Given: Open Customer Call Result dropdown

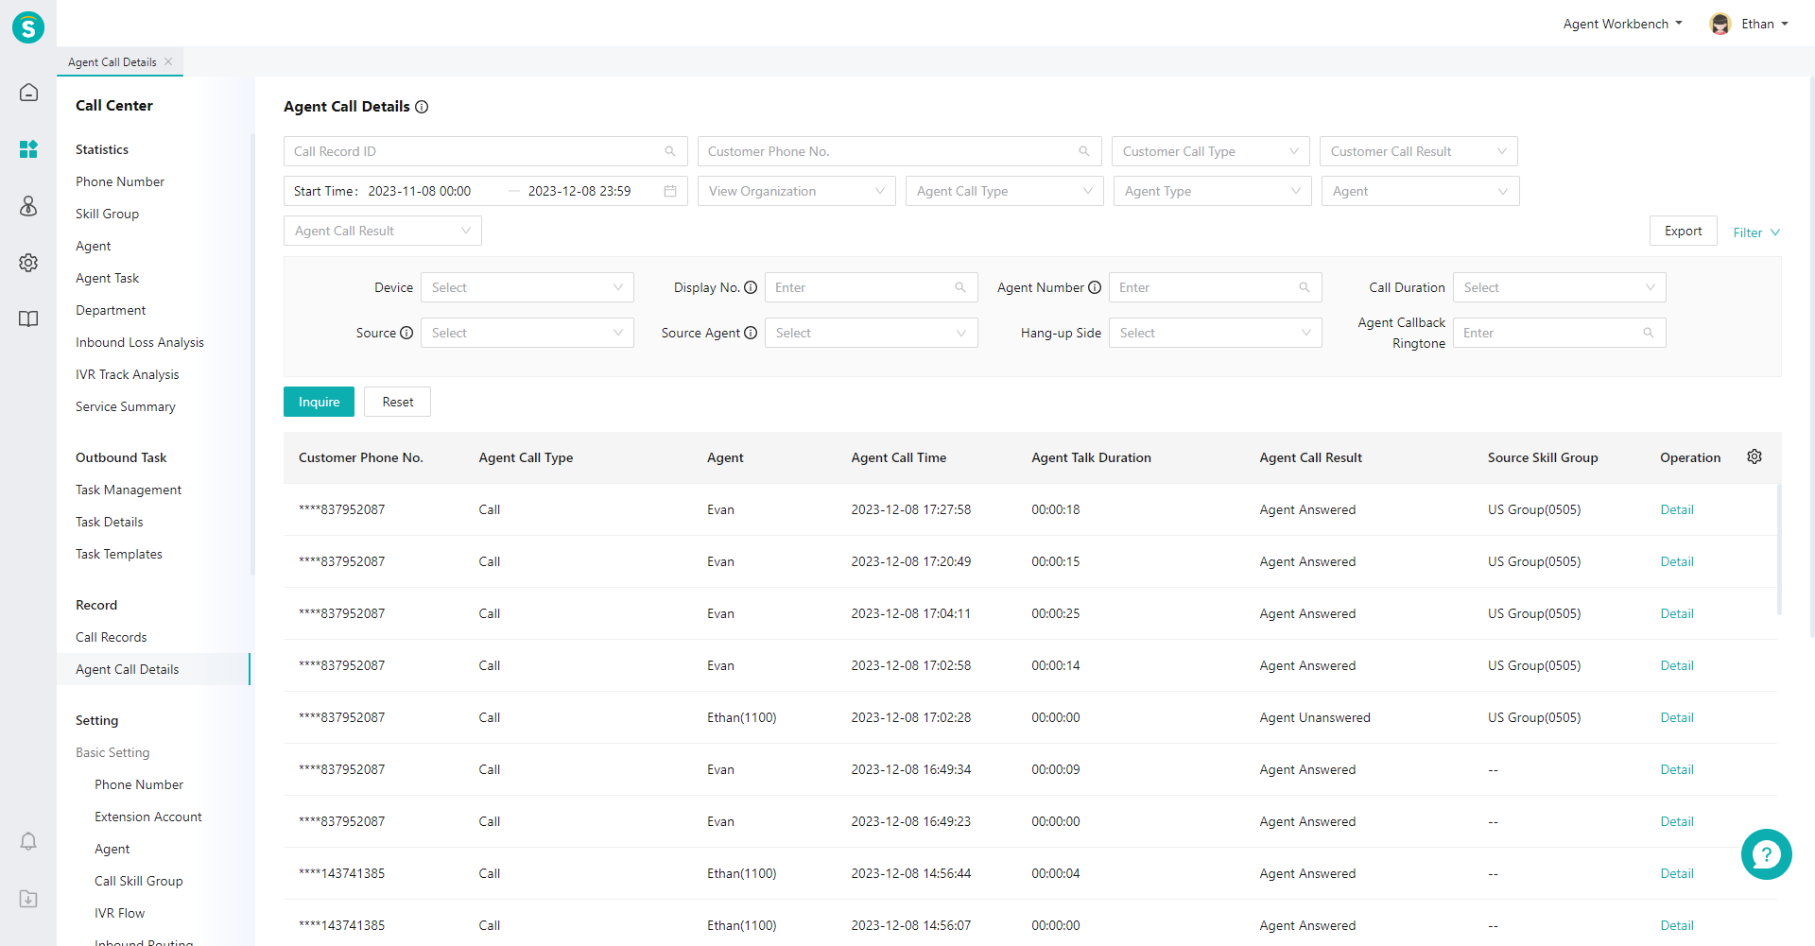Looking at the screenshot, I should click(x=1419, y=151).
